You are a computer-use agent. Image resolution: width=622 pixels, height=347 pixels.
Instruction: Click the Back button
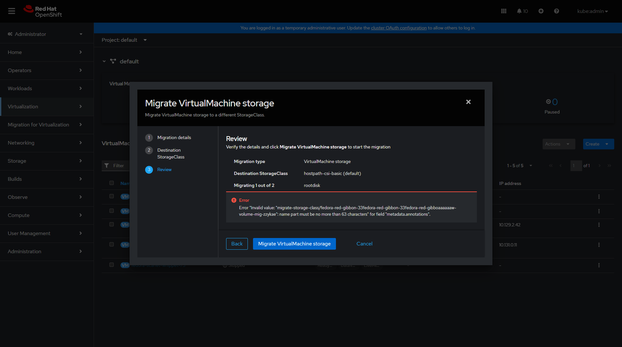(x=237, y=244)
